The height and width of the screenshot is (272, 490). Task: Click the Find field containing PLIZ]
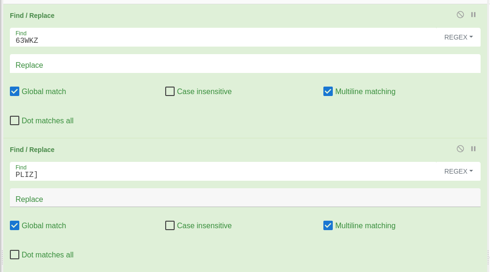coord(223,171)
